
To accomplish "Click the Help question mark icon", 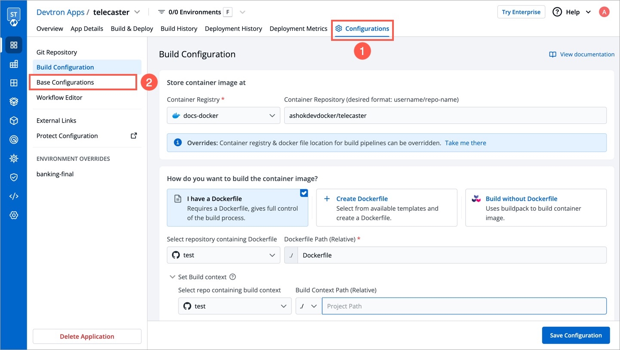I will click(557, 12).
